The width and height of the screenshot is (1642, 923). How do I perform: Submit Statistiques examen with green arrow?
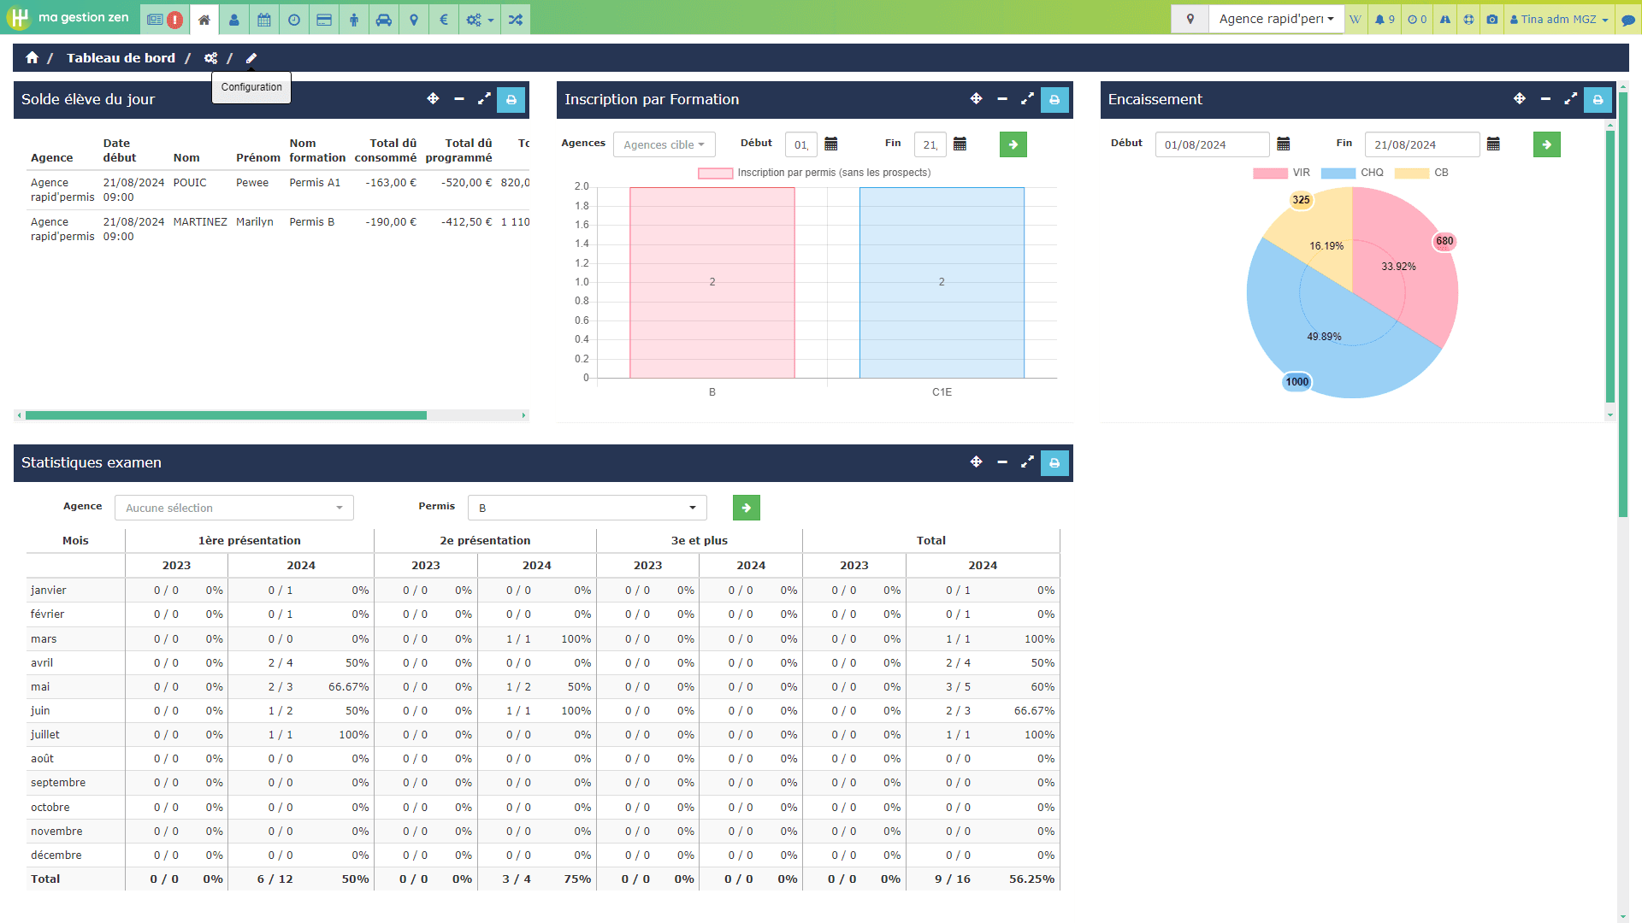tap(747, 508)
